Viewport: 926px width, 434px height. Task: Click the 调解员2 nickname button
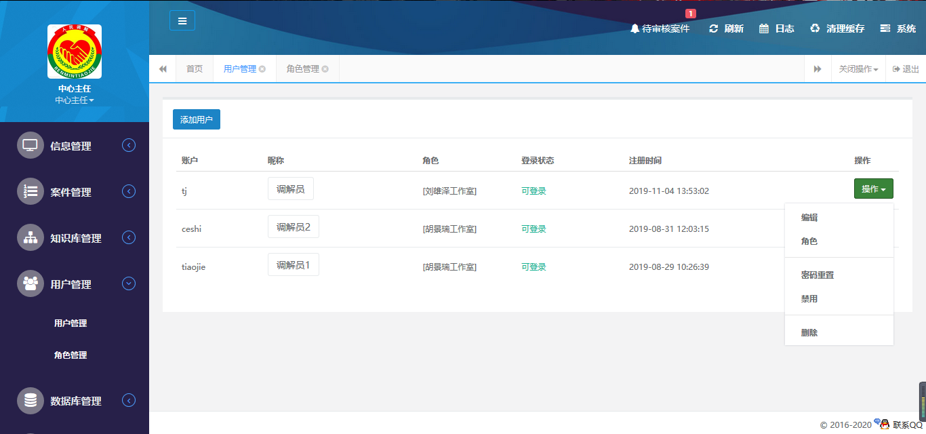(x=293, y=226)
